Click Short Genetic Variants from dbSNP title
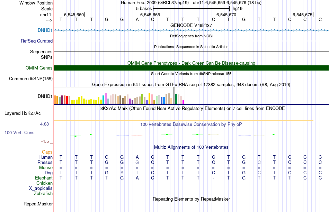 (191, 74)
